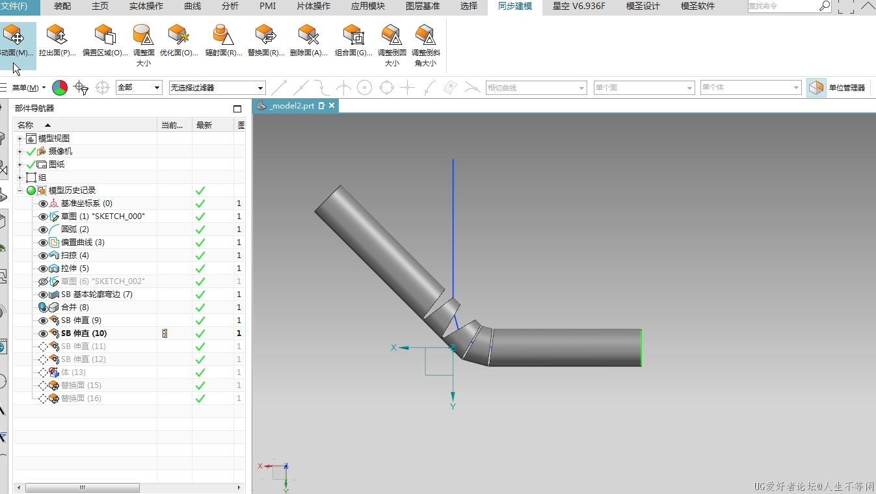Screen dimensions: 876x494
Task: Click the grayed circle-center snap icon
Action: pos(365,88)
